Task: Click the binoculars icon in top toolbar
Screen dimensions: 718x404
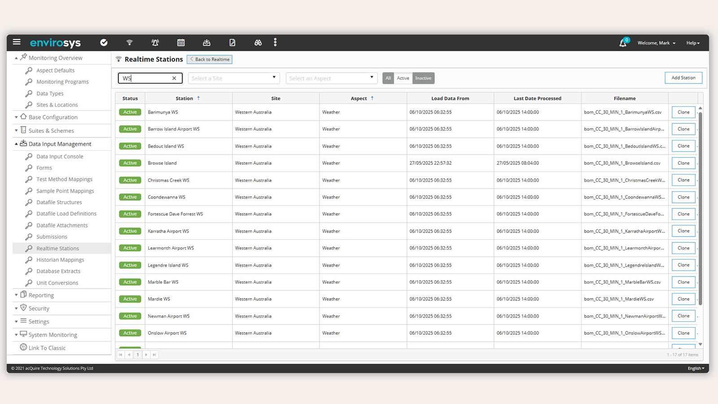Action: tap(258, 43)
